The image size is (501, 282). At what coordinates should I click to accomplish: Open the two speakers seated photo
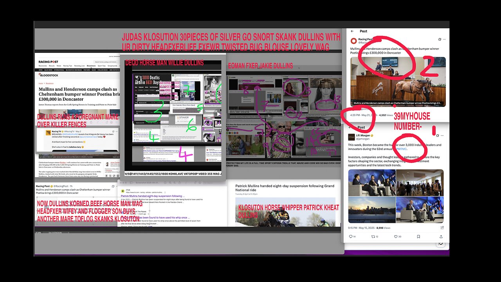tap(420, 210)
